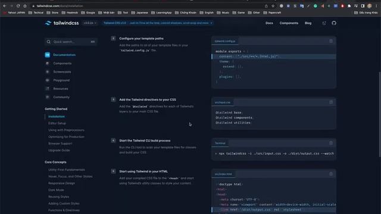The width and height of the screenshot is (381, 214).
Task: Focus the Quick search field
Action: coord(71,42)
